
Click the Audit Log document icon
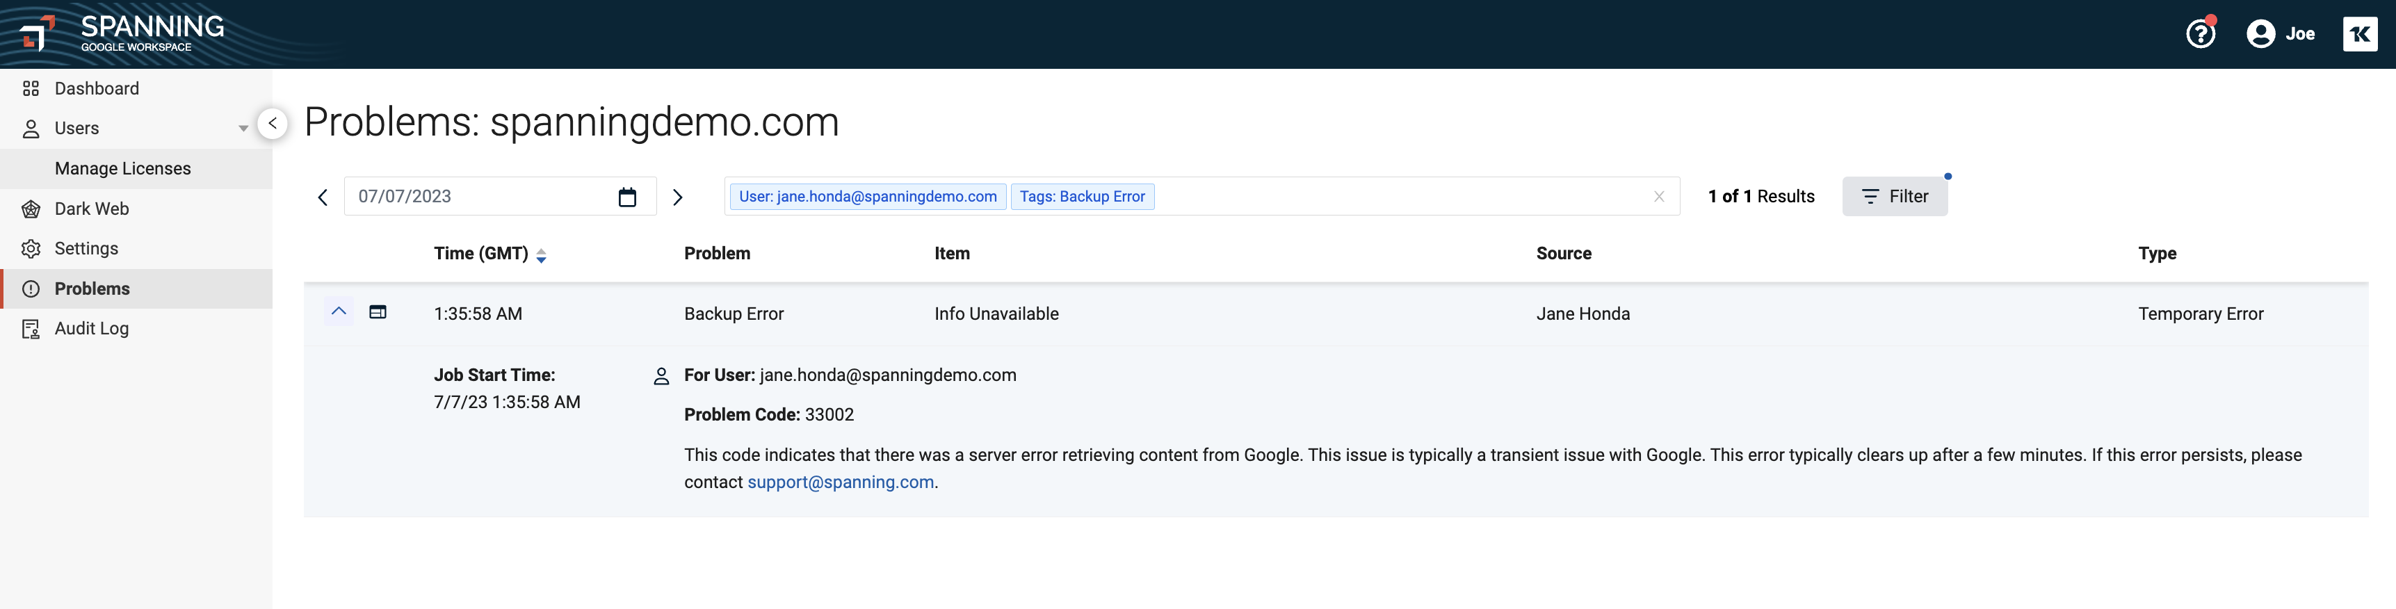(31, 328)
